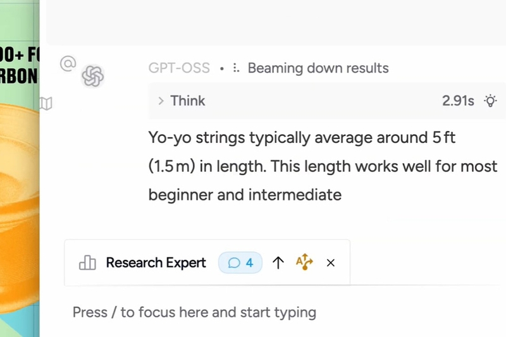Expand the Think section chevron
This screenshot has width=506, height=337.
pyautogui.click(x=161, y=101)
